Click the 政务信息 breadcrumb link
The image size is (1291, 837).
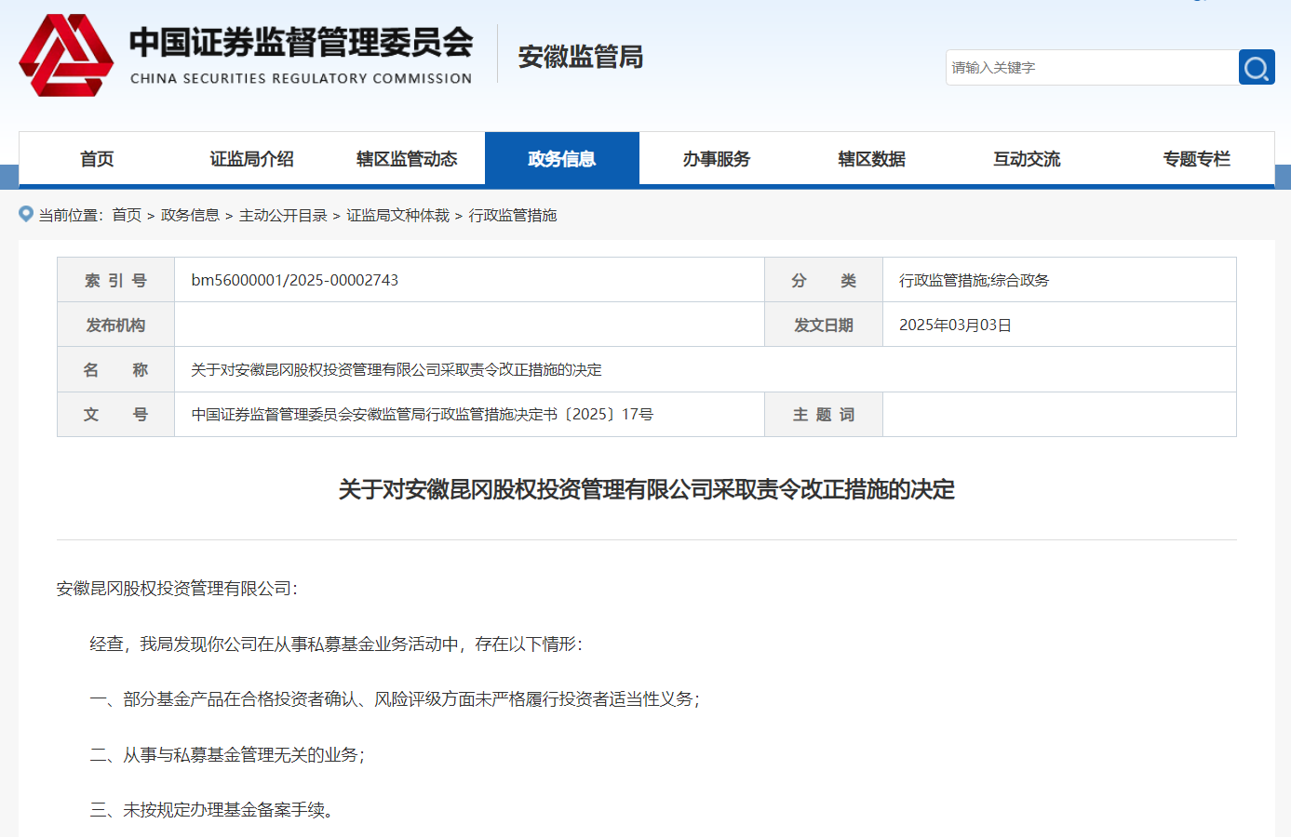tap(190, 215)
